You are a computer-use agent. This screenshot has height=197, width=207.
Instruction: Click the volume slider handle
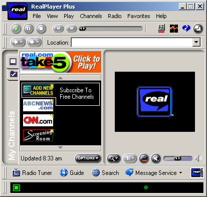point(177,158)
